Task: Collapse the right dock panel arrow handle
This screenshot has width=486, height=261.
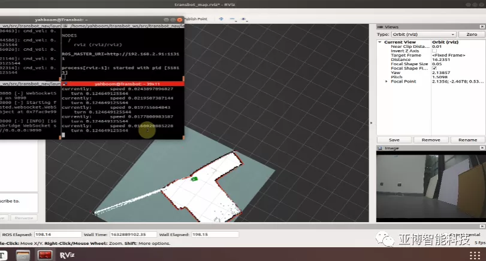Action: pos(372,123)
